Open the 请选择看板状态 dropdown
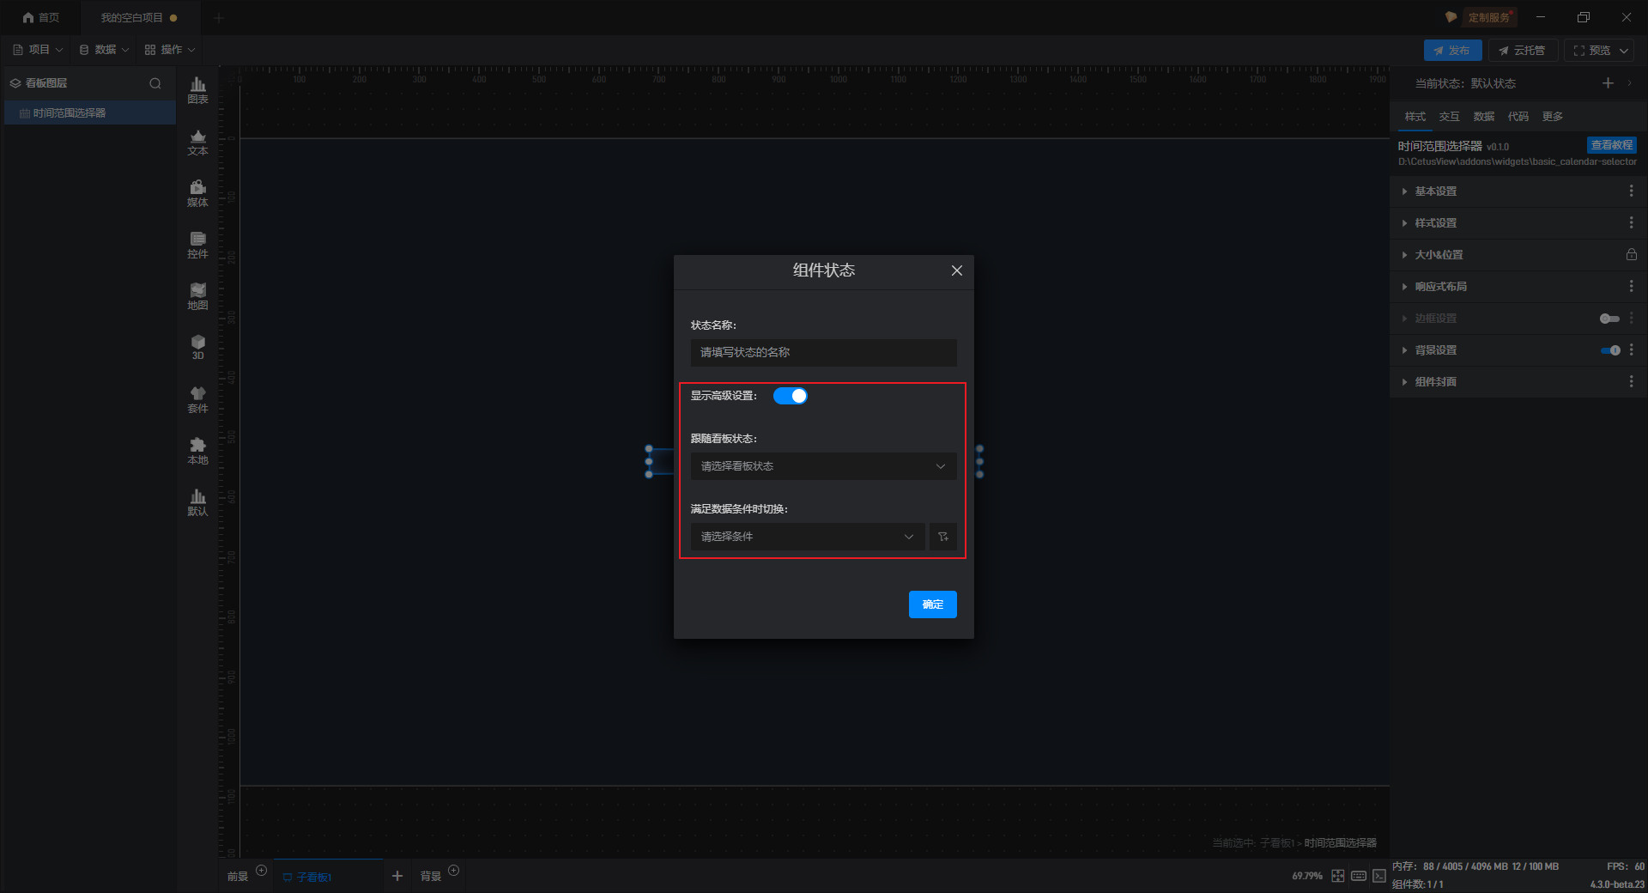1648x893 pixels. click(x=824, y=466)
